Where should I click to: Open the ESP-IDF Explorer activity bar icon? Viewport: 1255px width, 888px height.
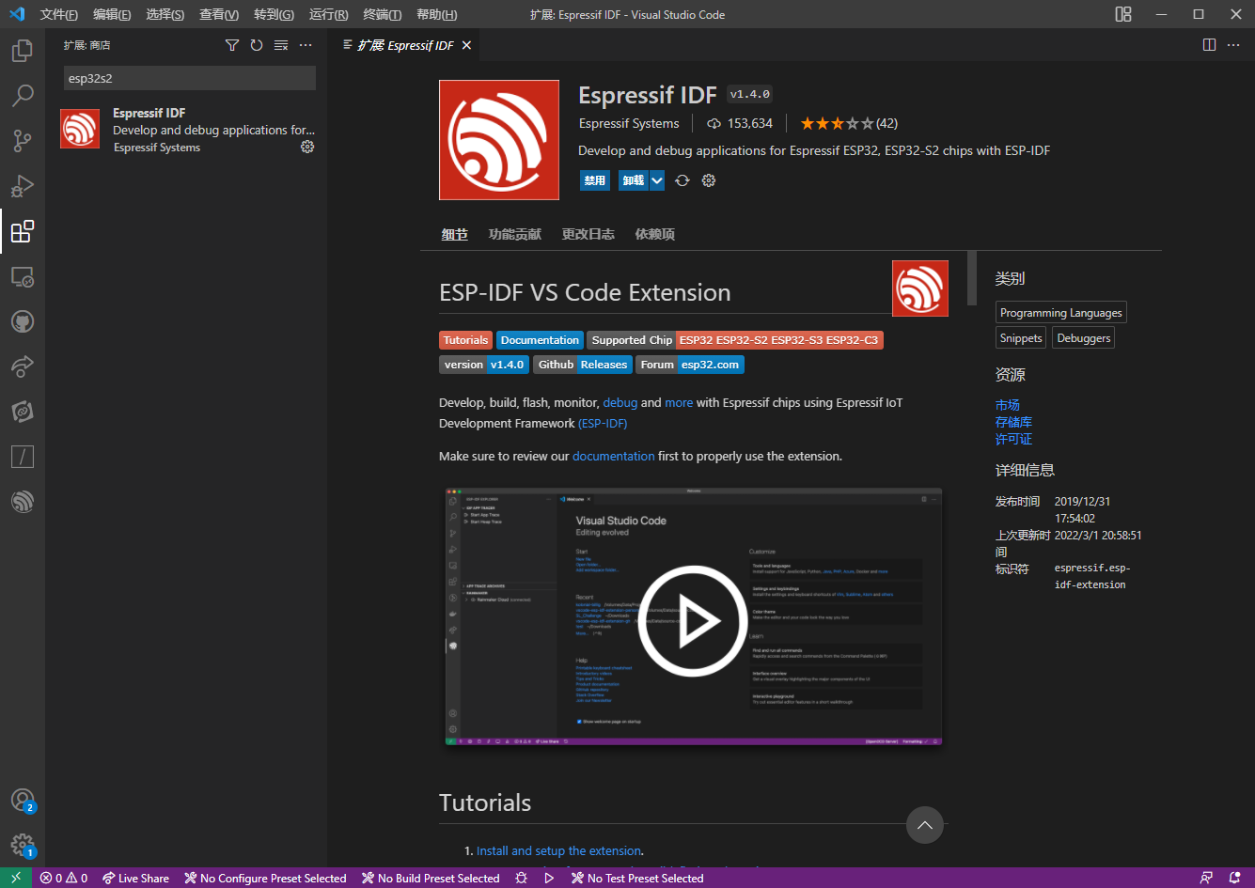click(x=23, y=502)
